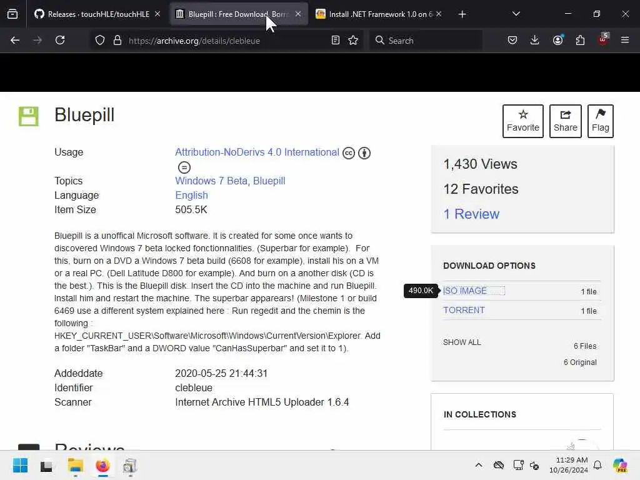Save page to Pocket
This screenshot has height=480, width=640.
click(x=512, y=40)
